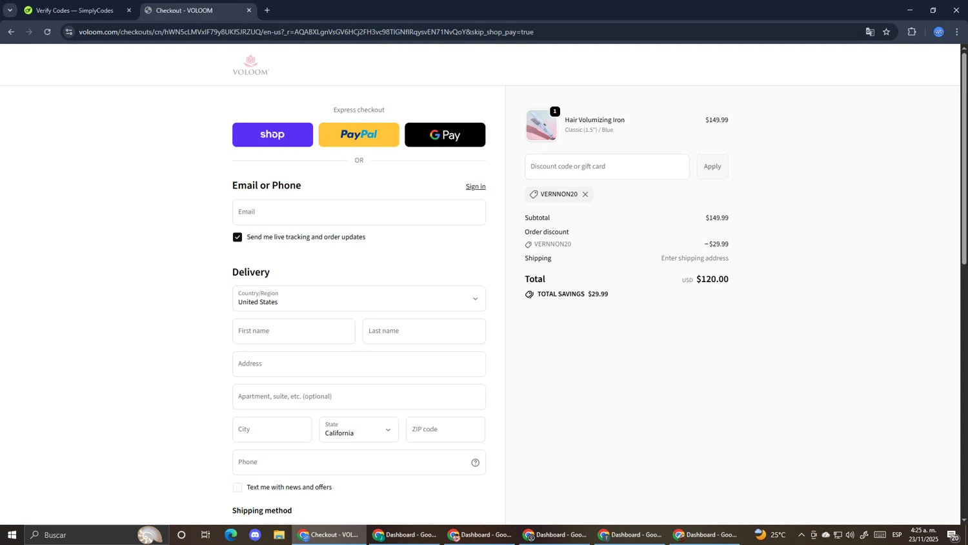Focus the First name field

[x=294, y=331]
